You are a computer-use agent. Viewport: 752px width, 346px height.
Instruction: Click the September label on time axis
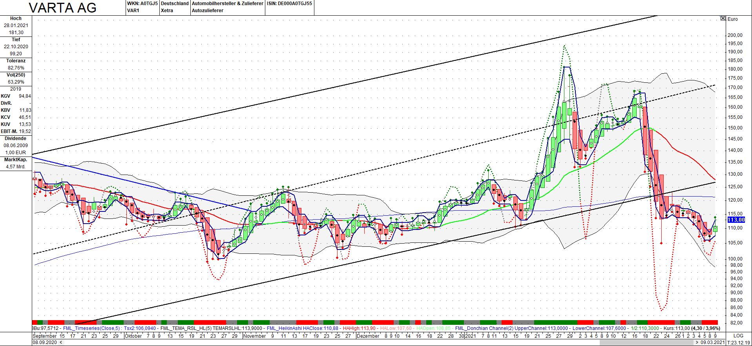coord(45,336)
